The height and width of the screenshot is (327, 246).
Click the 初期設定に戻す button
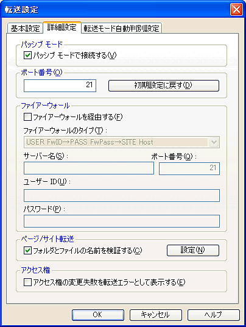coord(164,85)
